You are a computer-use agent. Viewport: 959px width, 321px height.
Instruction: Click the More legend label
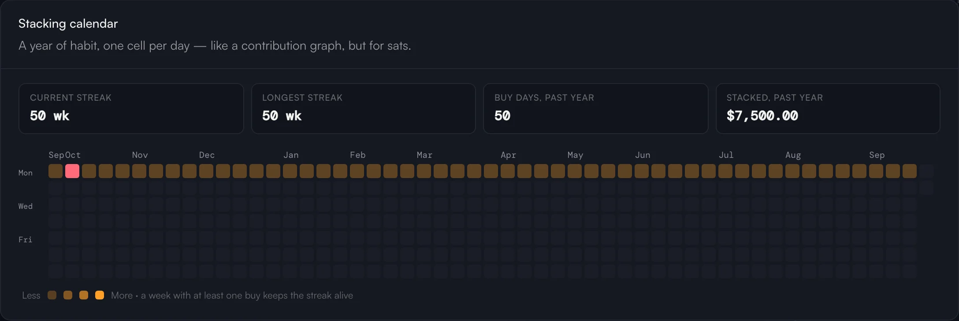tap(122, 295)
